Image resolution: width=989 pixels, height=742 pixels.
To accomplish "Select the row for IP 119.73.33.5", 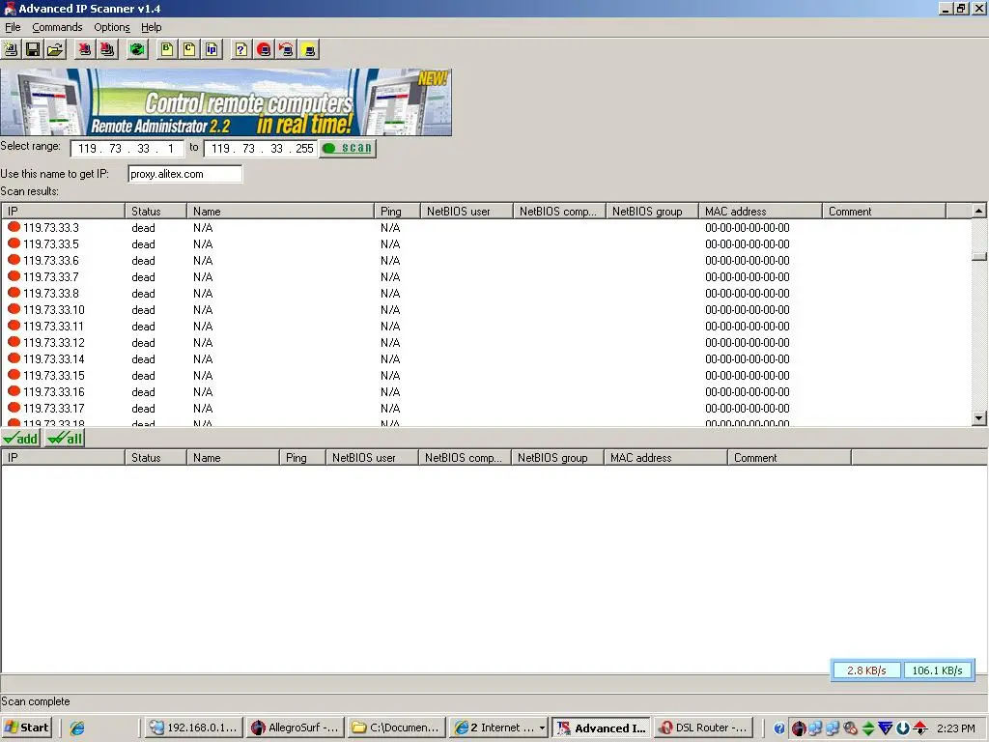I will (486, 244).
